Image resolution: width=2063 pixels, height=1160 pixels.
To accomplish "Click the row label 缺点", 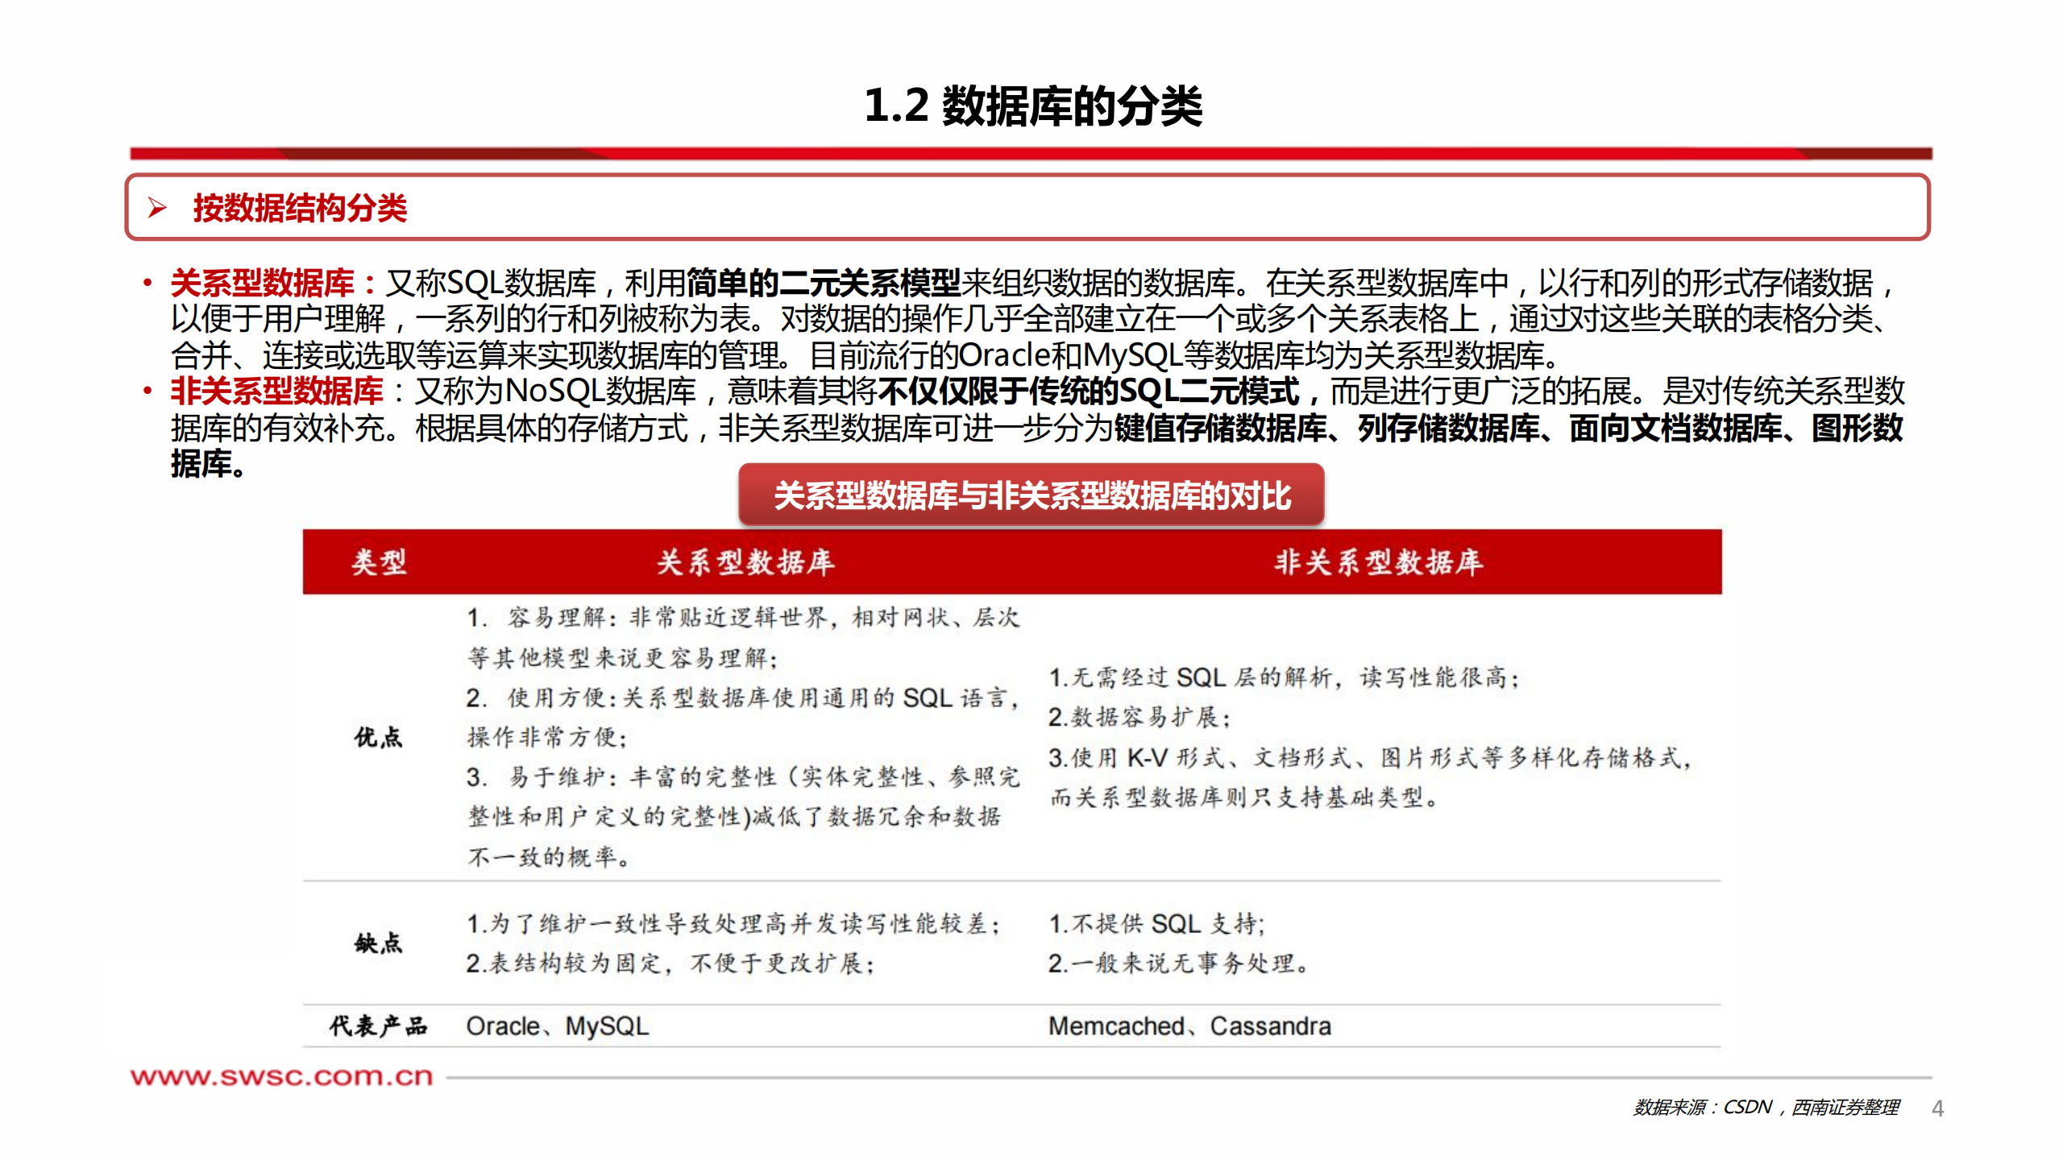I will coord(378,942).
